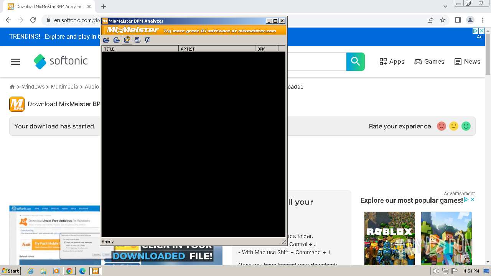The width and height of the screenshot is (491, 276).
Task: Click the share page icon in address bar
Action: click(x=430, y=20)
